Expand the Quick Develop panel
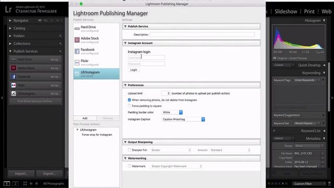The image size is (334, 188). point(324,65)
